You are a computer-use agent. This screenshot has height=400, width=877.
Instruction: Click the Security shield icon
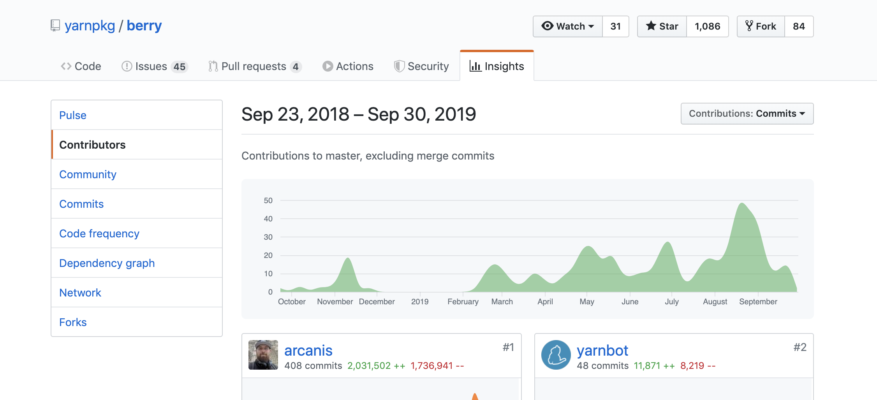pos(399,66)
